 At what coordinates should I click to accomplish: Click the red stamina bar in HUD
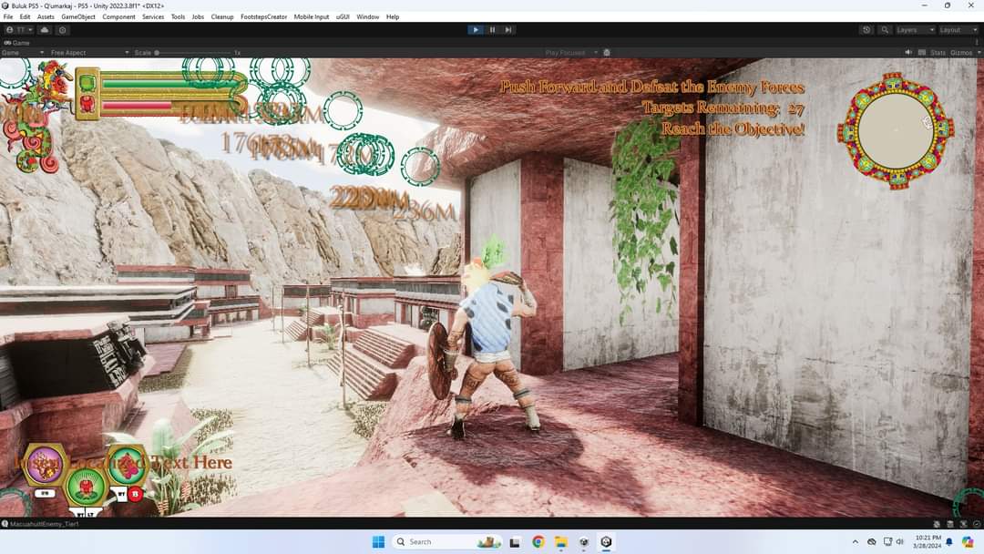pyautogui.click(x=137, y=106)
